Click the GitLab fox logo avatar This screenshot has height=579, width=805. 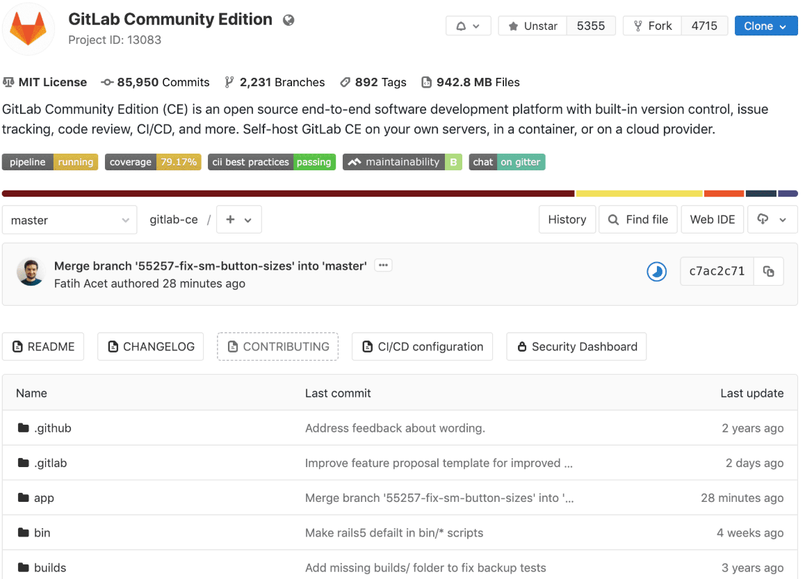(x=29, y=28)
